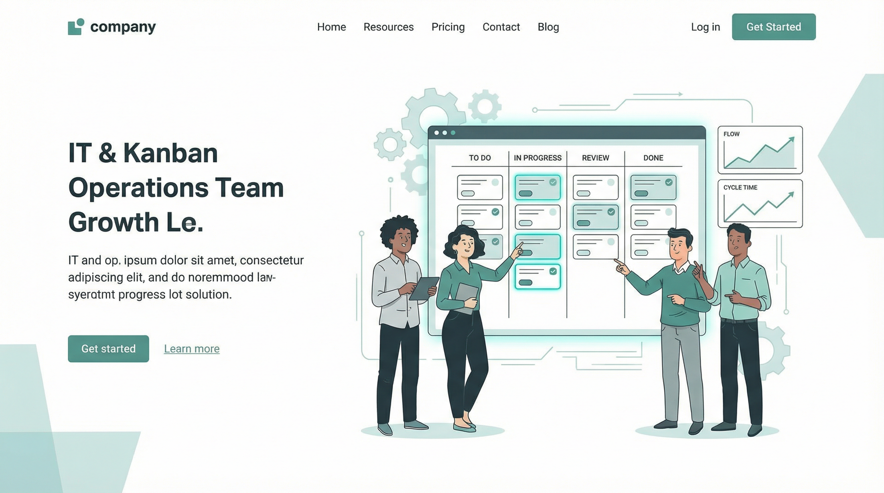This screenshot has height=493, width=884.
Task: Click the Log in link
Action: pos(705,27)
